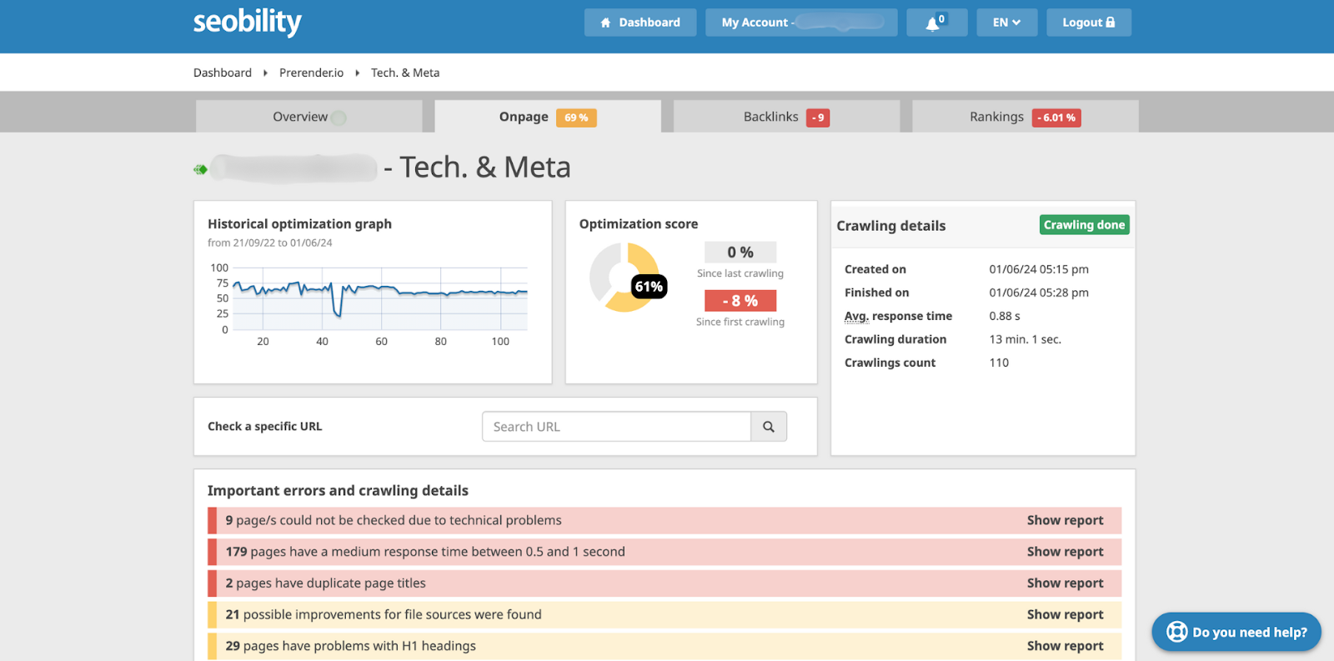Viewport: 1334px width, 661px height.
Task: Click the 61% optimization score donut
Action: click(626, 278)
